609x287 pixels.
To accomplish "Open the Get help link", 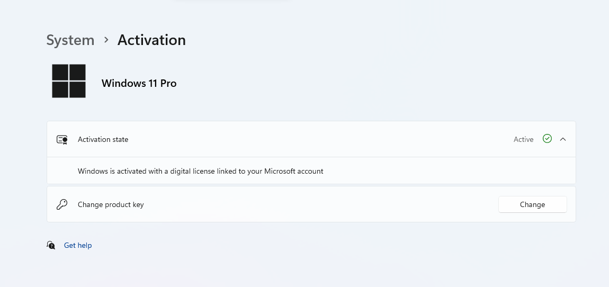I will (78, 246).
